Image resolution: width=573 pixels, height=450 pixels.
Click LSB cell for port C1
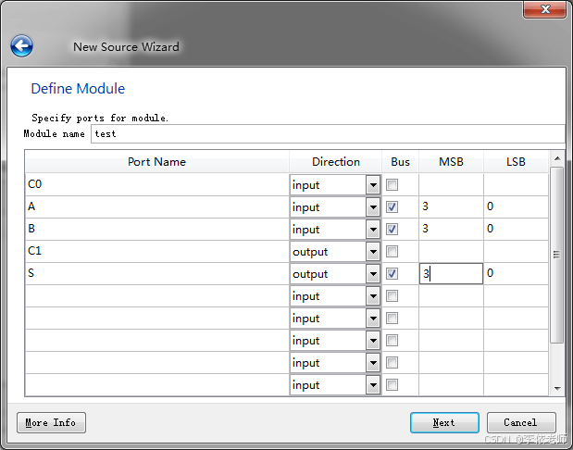(x=516, y=252)
